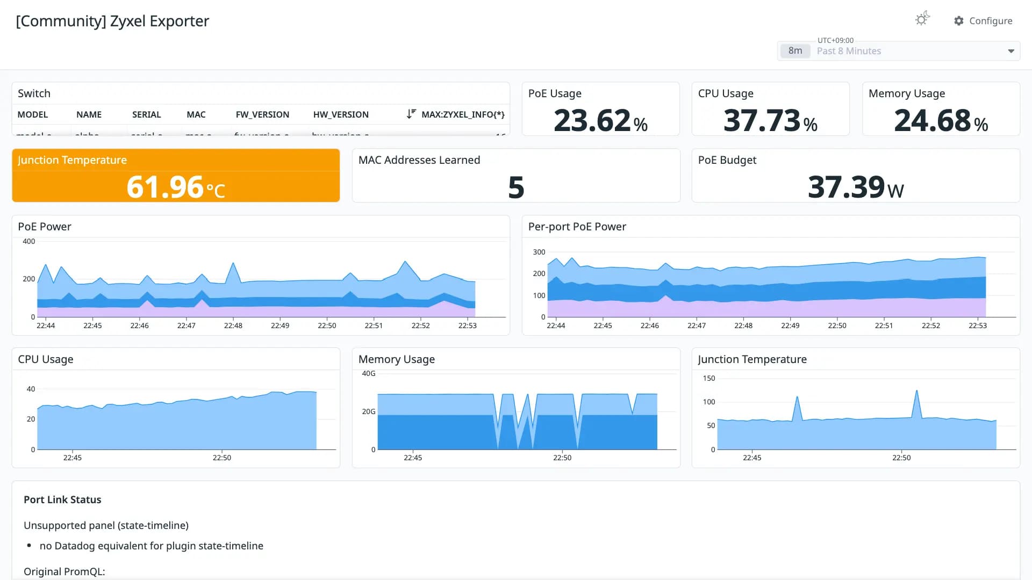Select the 8m time badge
This screenshot has width=1032, height=580.
[795, 51]
